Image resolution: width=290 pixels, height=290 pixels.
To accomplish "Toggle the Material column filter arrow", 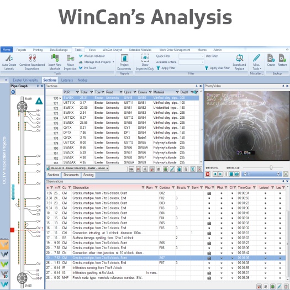I will (x=177, y=92).
